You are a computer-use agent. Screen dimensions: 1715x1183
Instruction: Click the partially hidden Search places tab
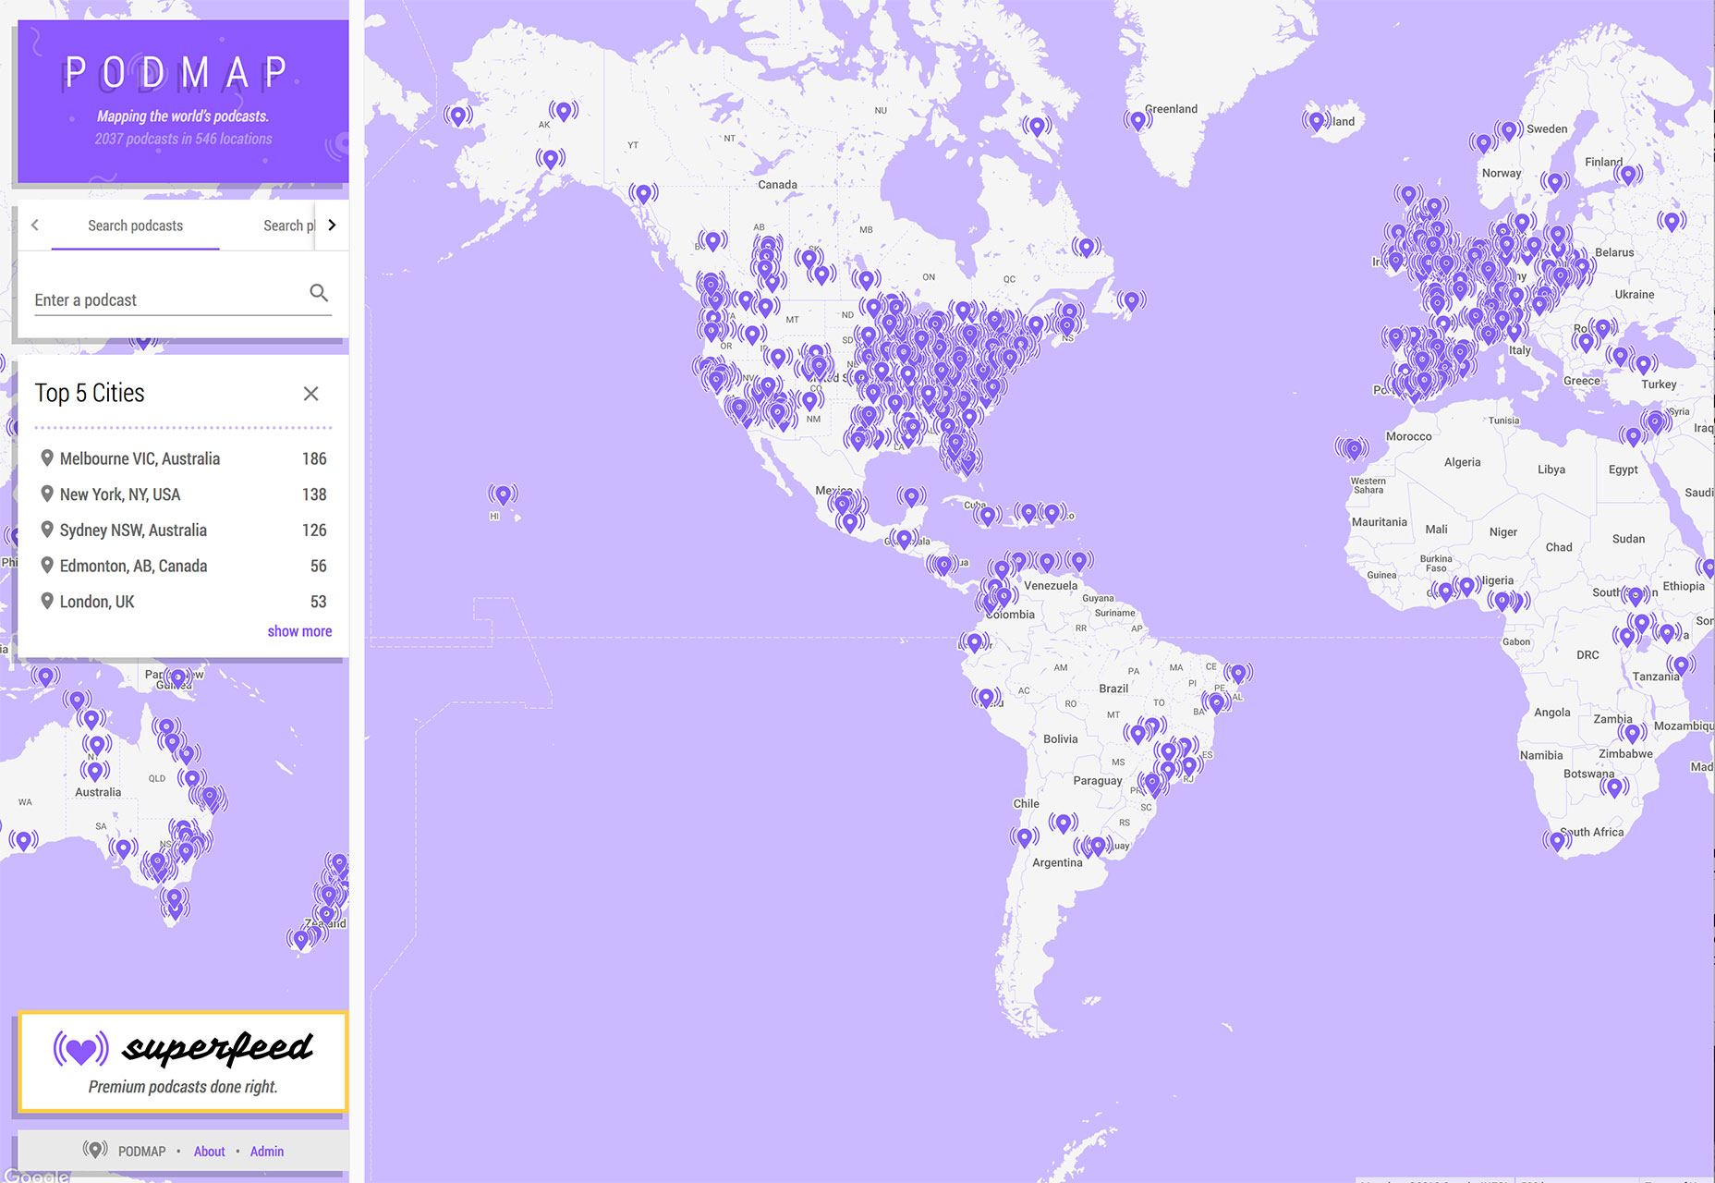tap(289, 226)
